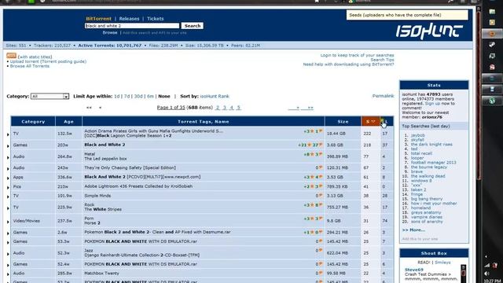
Task: Expand the Video/Movies row
Action: (x=8, y=222)
